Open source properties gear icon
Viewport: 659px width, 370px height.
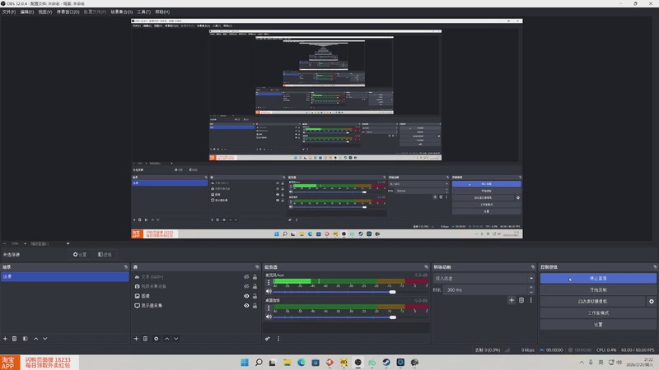coord(156,339)
